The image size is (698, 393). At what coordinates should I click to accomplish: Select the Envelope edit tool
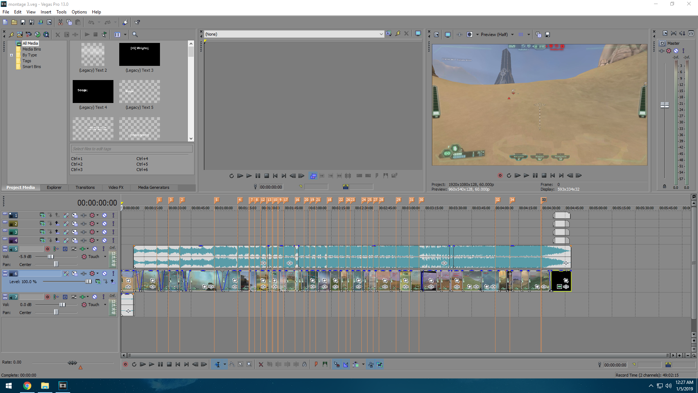pyautogui.click(x=232, y=364)
